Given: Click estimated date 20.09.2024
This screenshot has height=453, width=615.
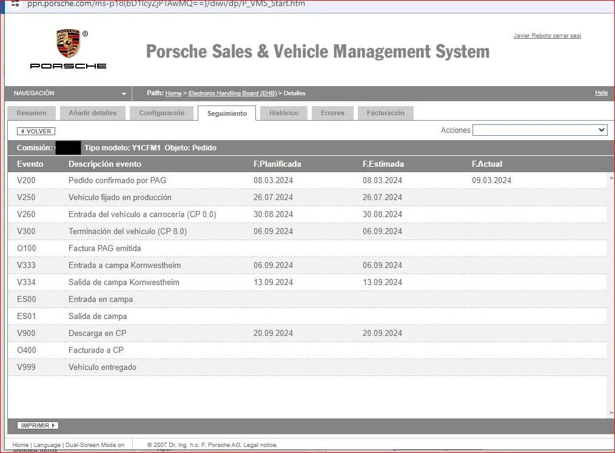Looking at the screenshot, I should (383, 334).
